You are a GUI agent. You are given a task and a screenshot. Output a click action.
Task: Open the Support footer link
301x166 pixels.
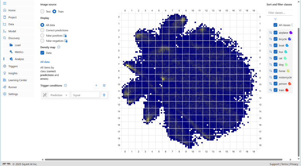274,164
